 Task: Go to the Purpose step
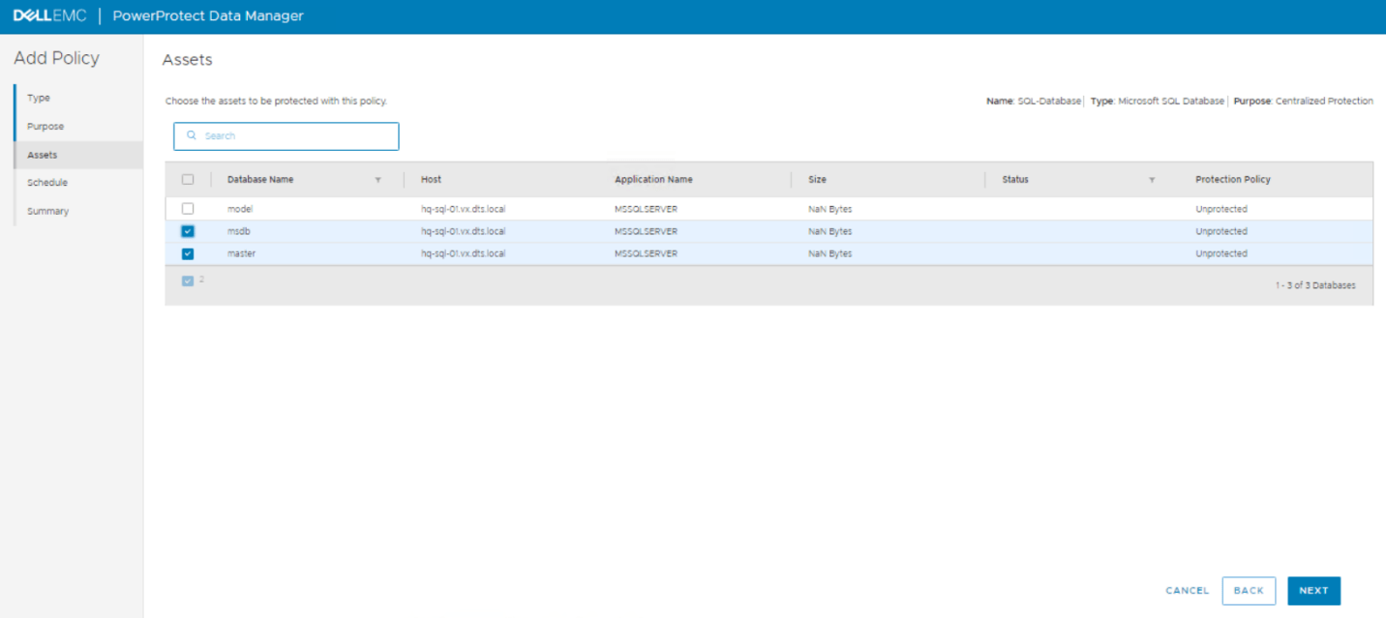pyautogui.click(x=45, y=127)
